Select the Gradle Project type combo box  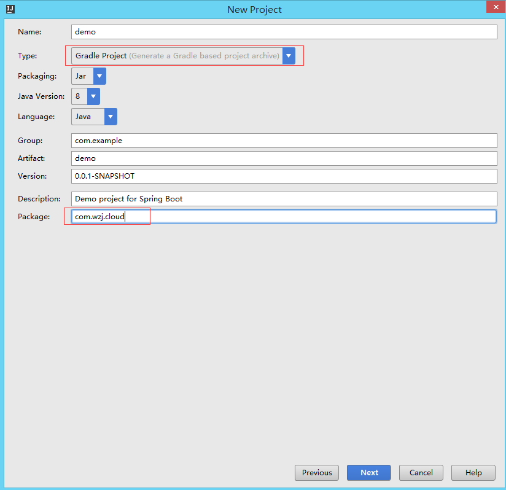click(183, 56)
